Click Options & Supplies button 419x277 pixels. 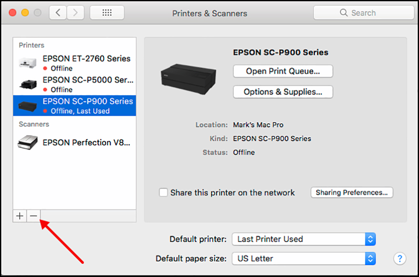tap(283, 92)
